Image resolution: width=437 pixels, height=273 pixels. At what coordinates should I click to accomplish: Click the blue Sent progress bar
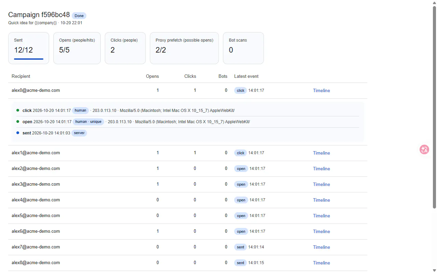(29, 59)
